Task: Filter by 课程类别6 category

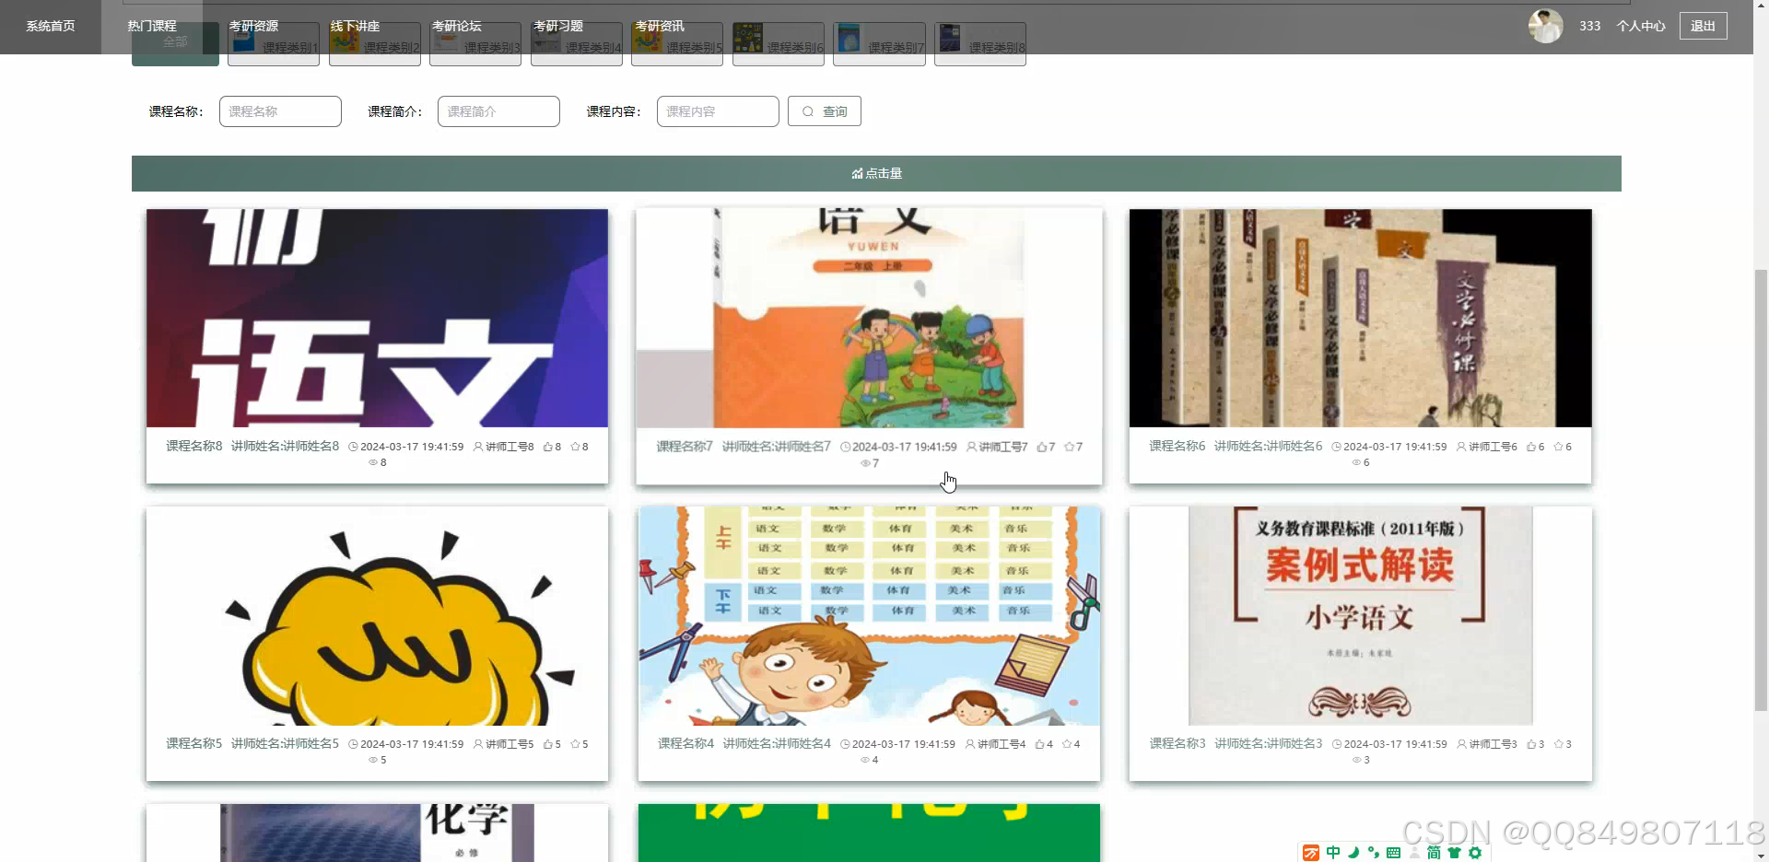Action: (779, 44)
